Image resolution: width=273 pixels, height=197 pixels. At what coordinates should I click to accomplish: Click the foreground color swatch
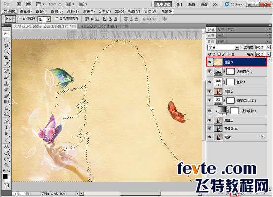[x=5, y=176]
